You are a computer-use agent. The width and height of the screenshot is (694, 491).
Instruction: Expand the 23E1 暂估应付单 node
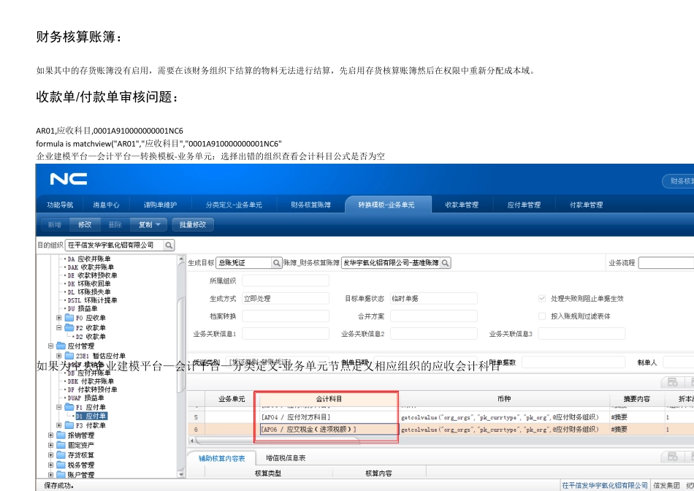click(59, 356)
